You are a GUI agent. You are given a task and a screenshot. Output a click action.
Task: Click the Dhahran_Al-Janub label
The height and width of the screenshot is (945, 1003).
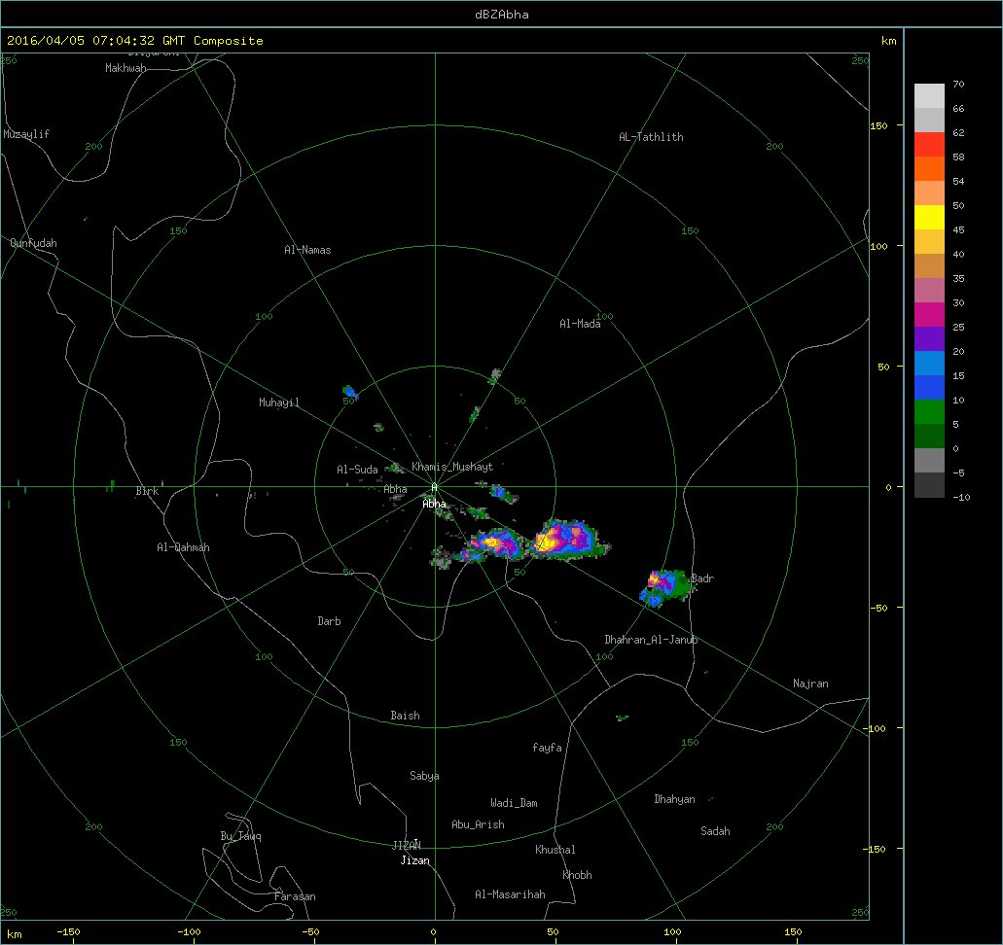[651, 640]
